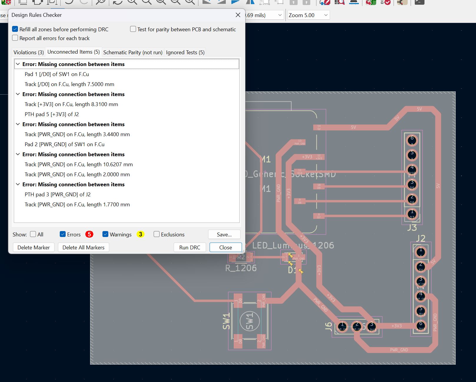
Task: Open the Ignored Tests (5) tab
Action: [x=185, y=52]
